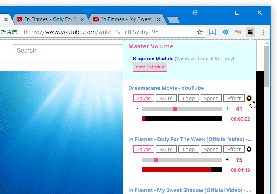Click the download extension icon in toolbar
The height and width of the screenshot is (194, 277).
pyautogui.click(x=212, y=32)
